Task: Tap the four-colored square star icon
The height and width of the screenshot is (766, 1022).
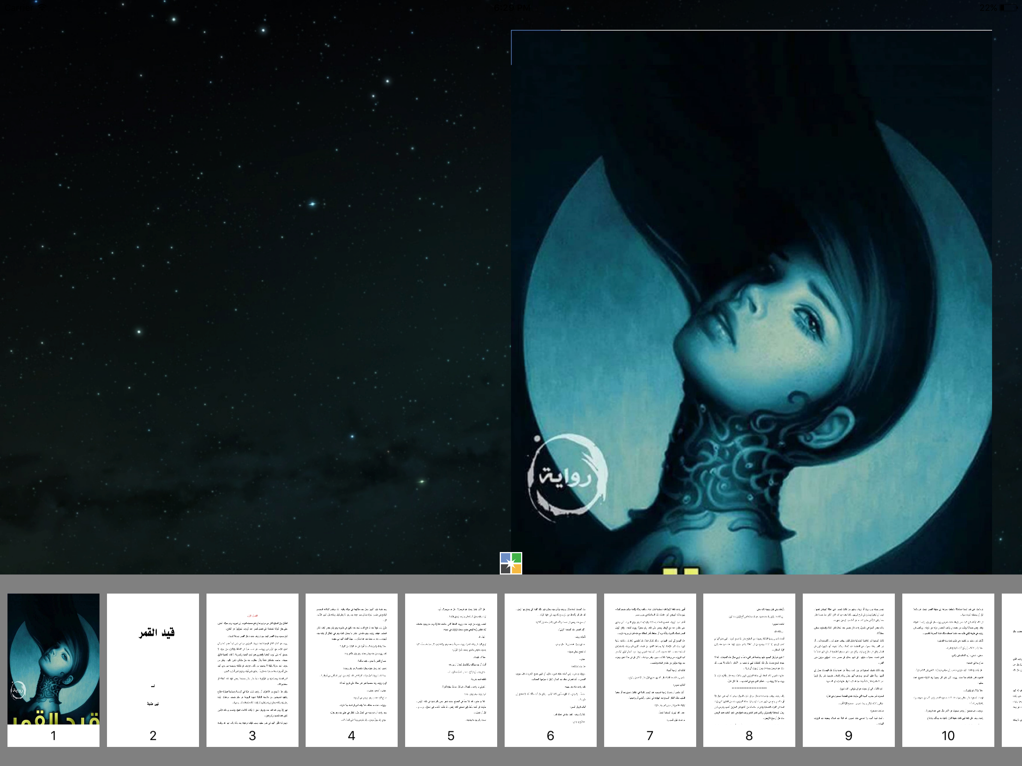Action: pyautogui.click(x=511, y=563)
